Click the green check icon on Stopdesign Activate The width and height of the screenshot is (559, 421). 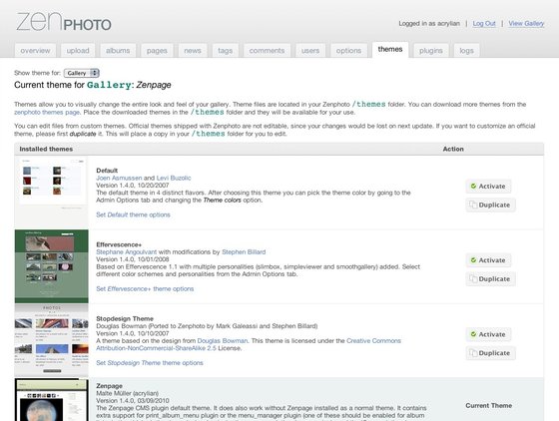[x=473, y=334]
